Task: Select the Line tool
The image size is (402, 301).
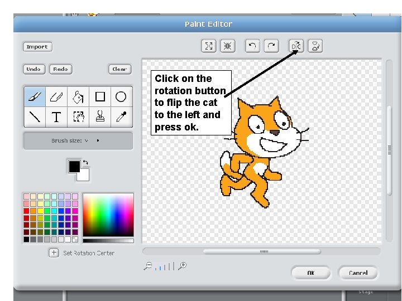Action: coord(35,117)
